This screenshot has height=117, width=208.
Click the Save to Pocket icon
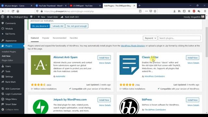pyautogui.click(x=151, y=11)
